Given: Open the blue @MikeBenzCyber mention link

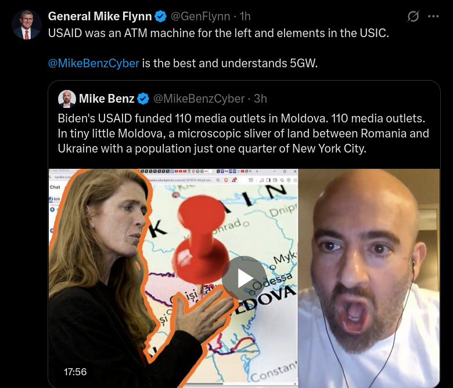Looking at the screenshot, I should (94, 63).
